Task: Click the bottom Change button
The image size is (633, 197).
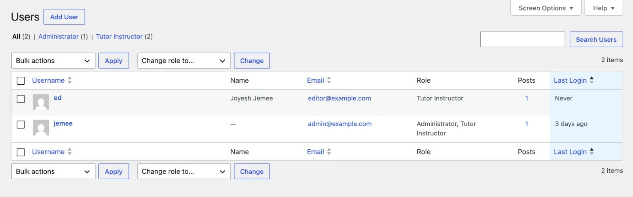Action: click(252, 171)
